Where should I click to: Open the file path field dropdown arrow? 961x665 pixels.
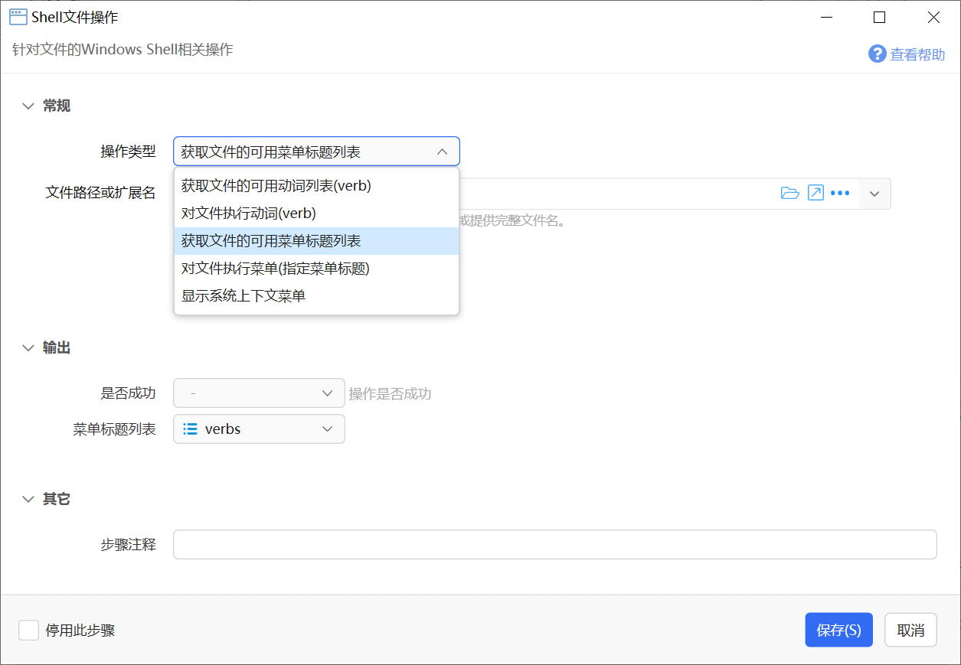click(x=874, y=194)
